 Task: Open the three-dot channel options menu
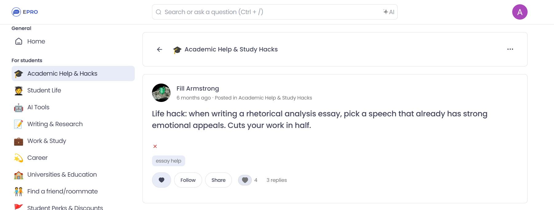pos(510,49)
